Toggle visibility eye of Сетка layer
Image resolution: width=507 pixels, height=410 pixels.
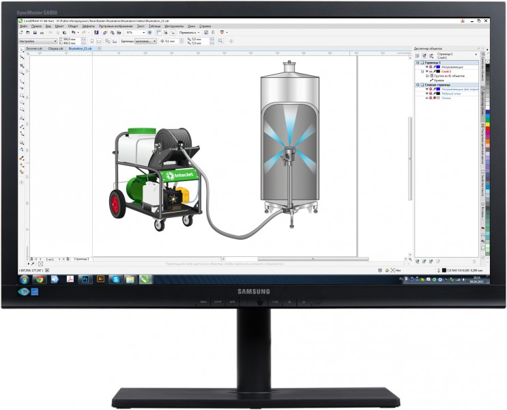click(426, 98)
